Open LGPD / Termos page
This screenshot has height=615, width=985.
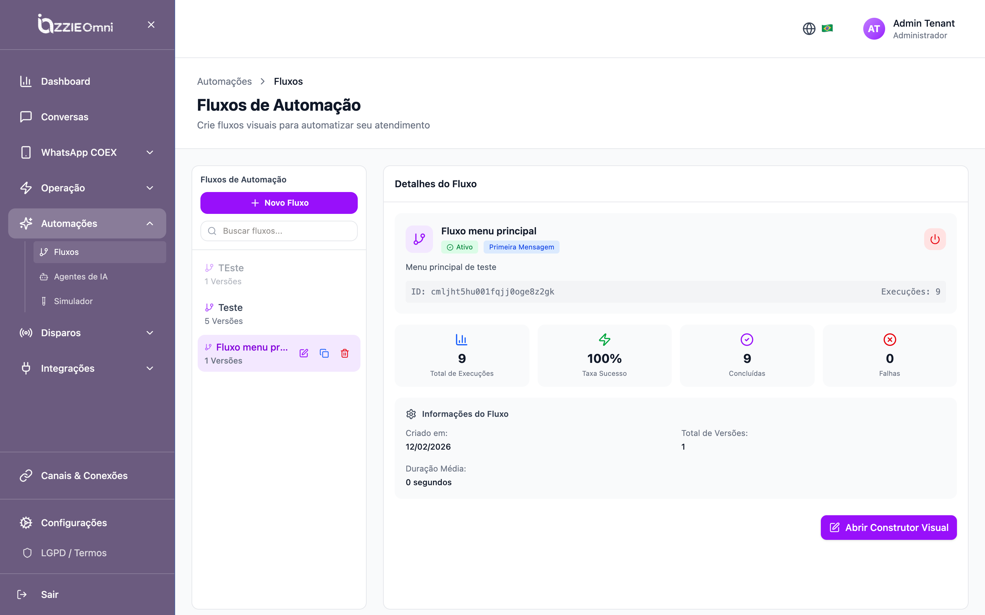pyautogui.click(x=87, y=553)
